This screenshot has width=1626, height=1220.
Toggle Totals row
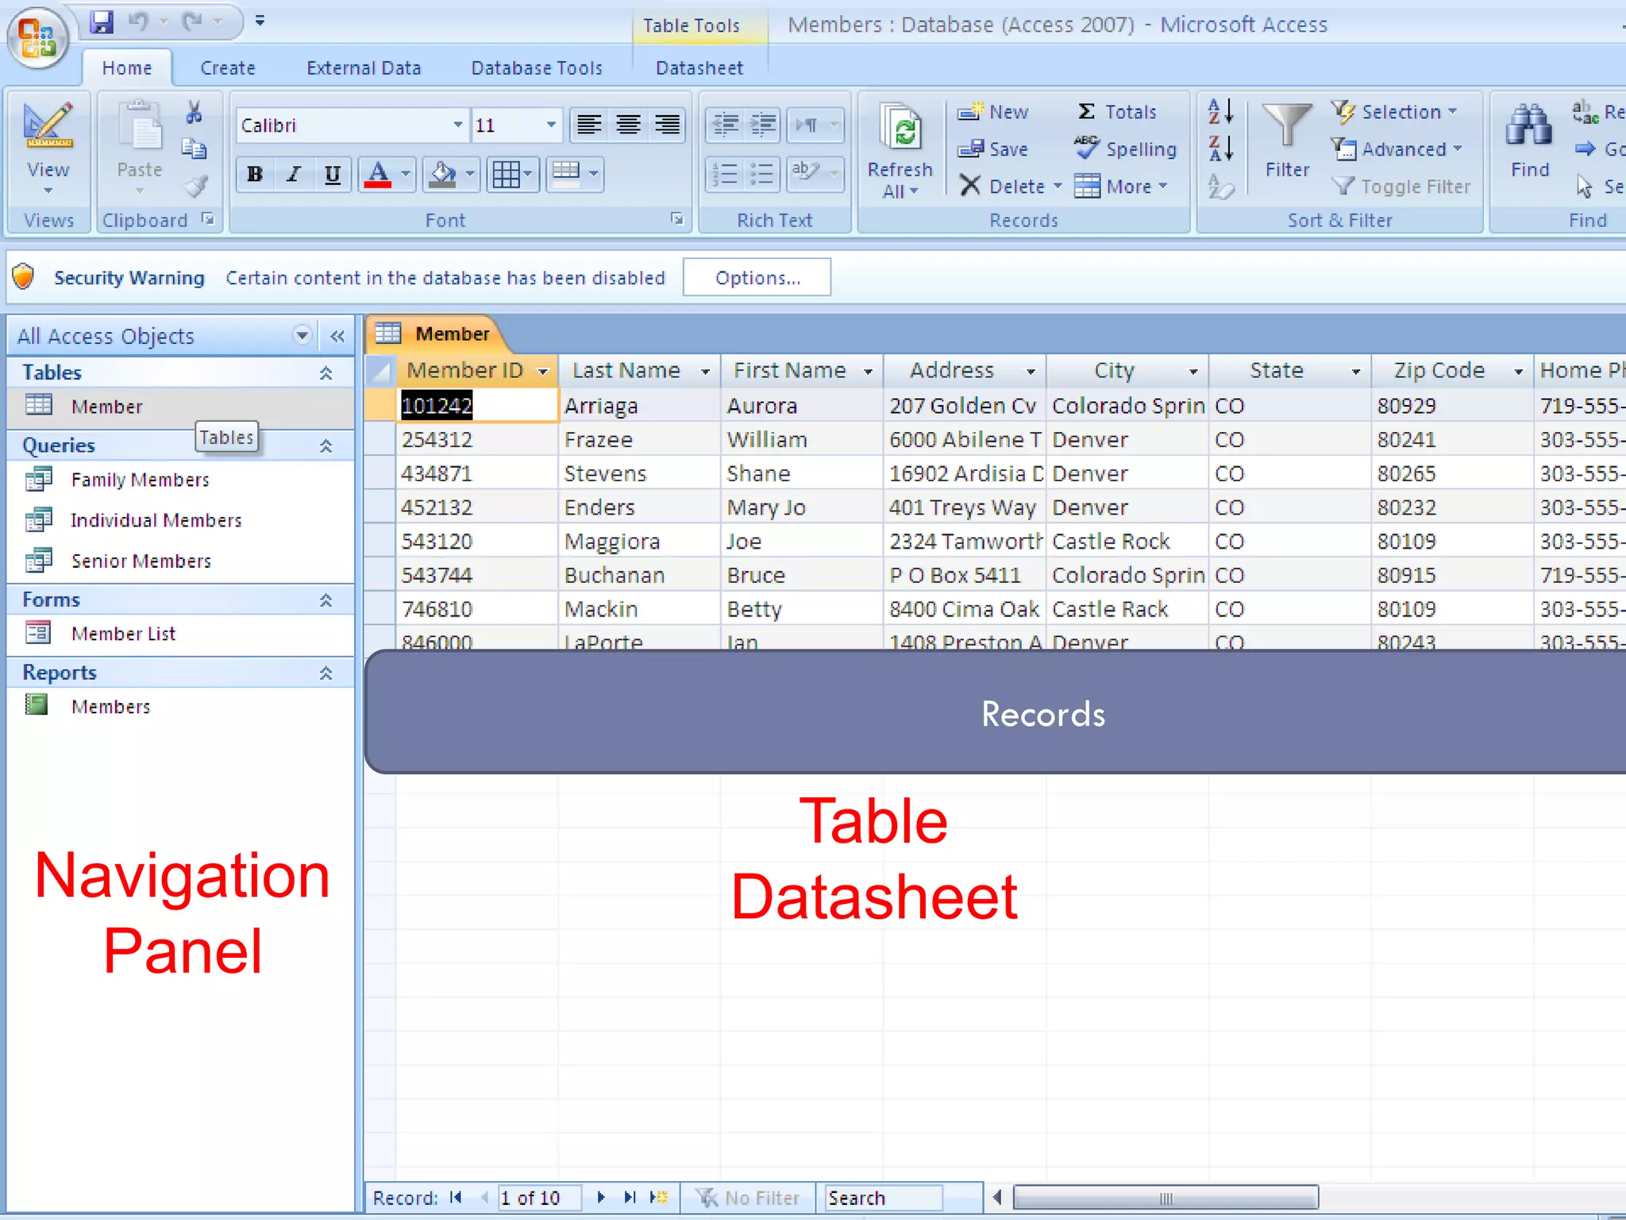[x=1116, y=112]
